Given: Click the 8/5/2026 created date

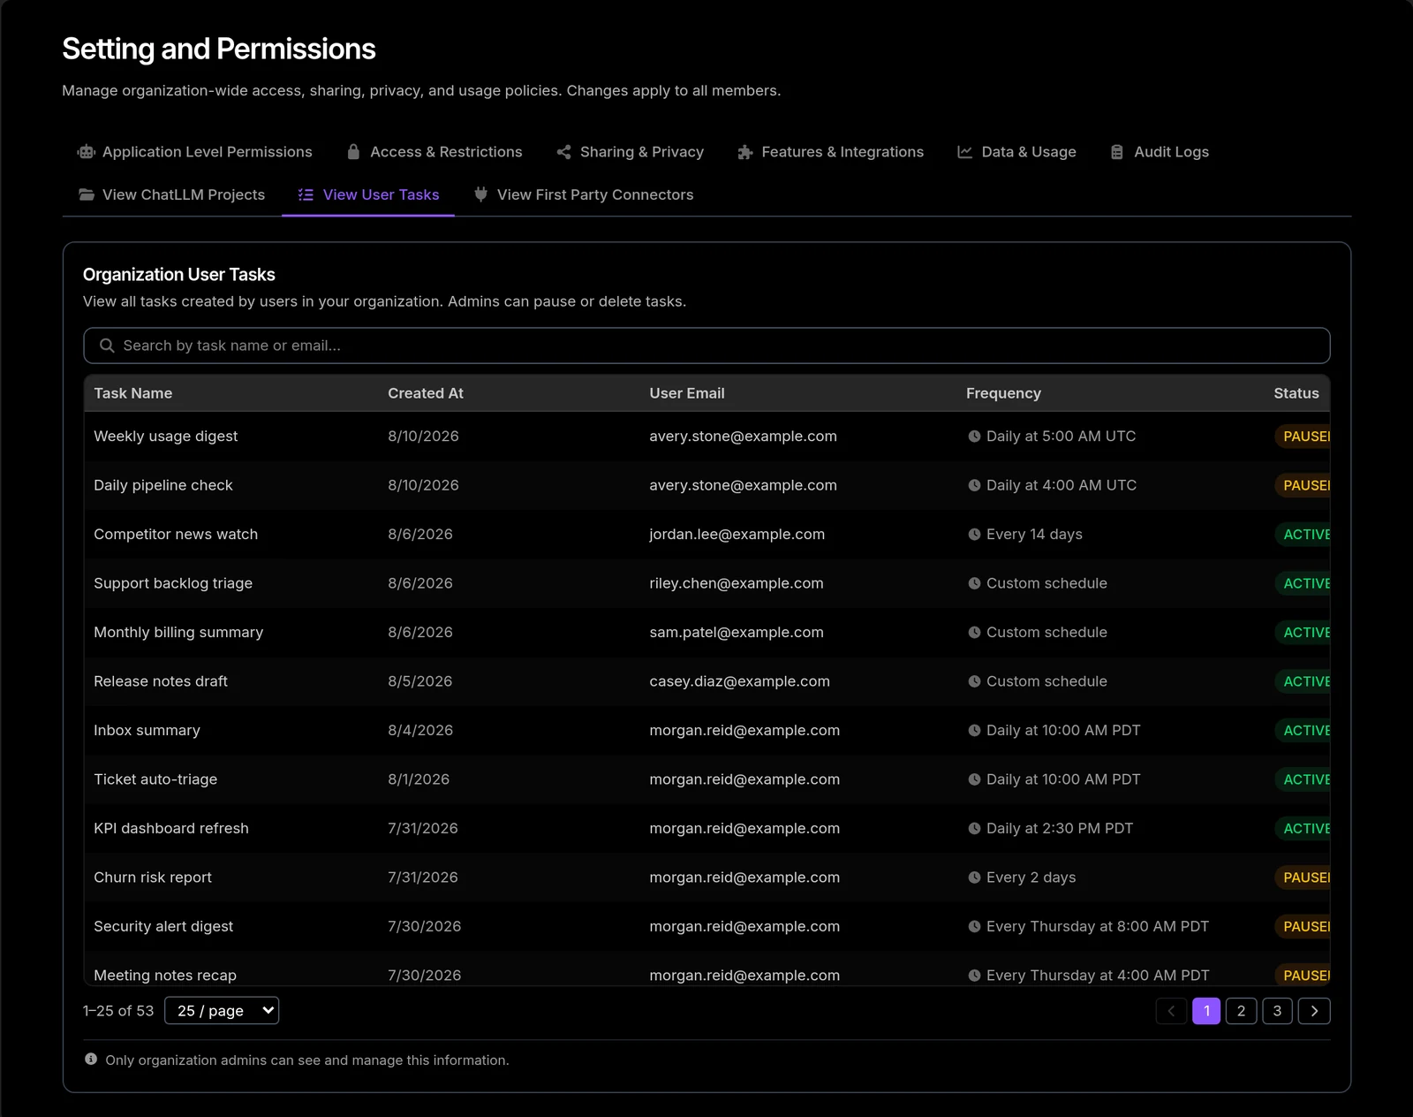Looking at the screenshot, I should pyautogui.click(x=420, y=681).
